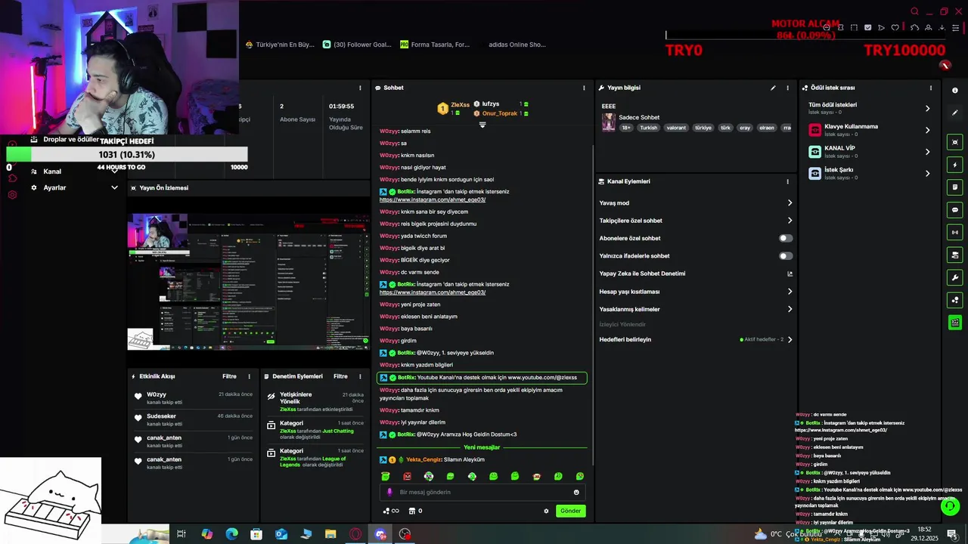
Task: Click the chat bubble icon in right sidebar
Action: pyautogui.click(x=955, y=209)
